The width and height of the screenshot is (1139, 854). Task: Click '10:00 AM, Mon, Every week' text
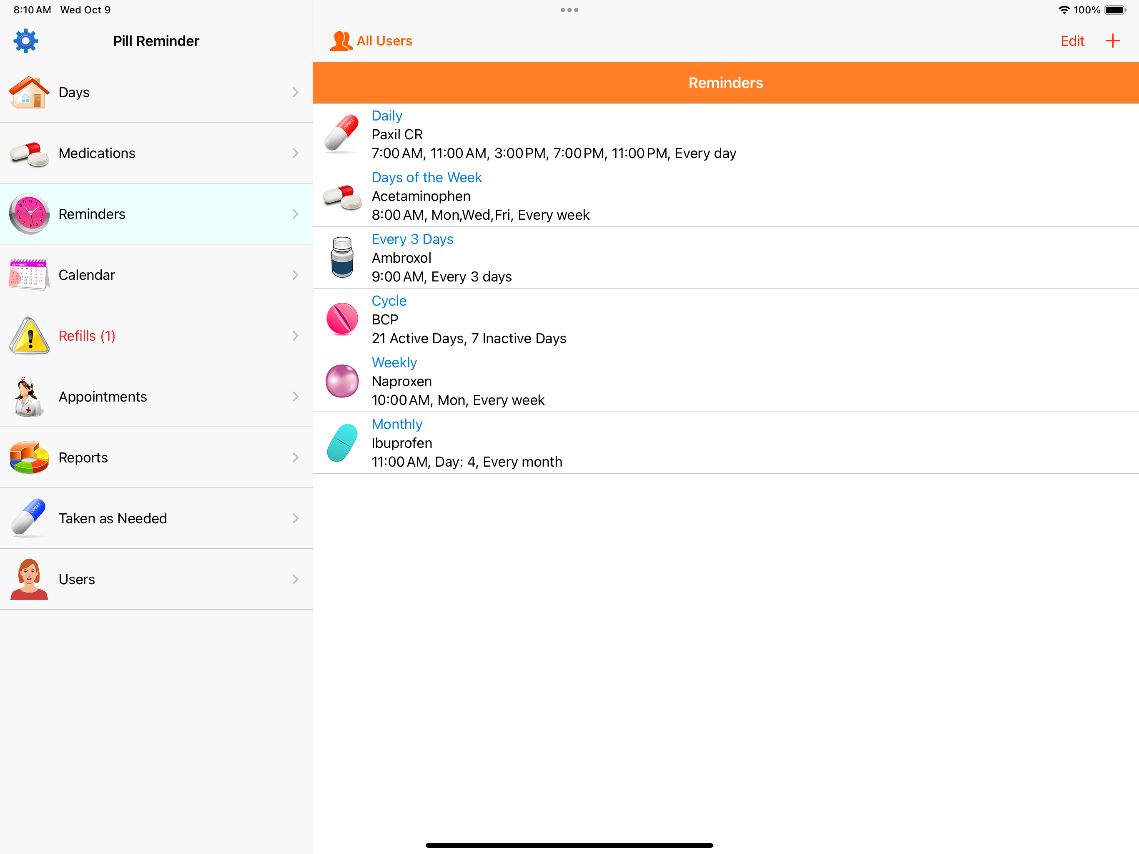tap(458, 400)
